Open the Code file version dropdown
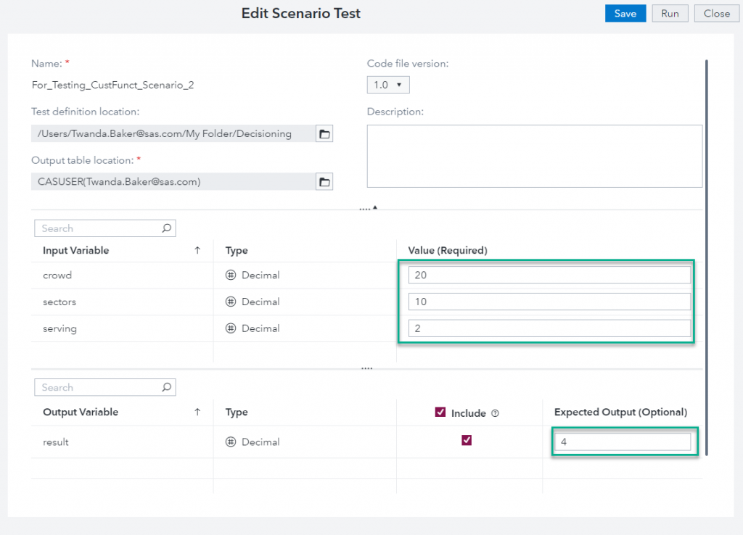Viewport: 743px width, 535px height. pyautogui.click(x=388, y=85)
